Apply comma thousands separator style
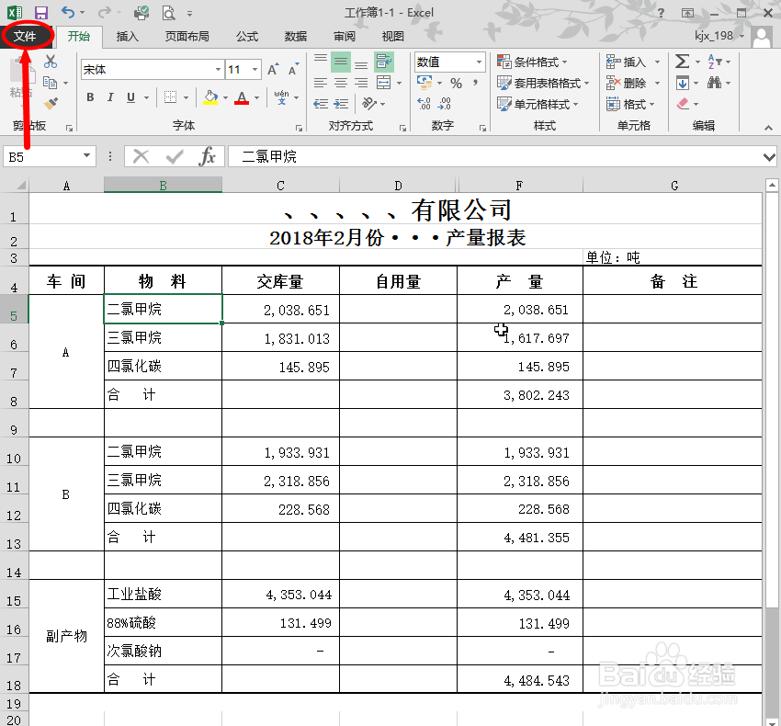Screen dimensions: 781x726 coord(476,83)
